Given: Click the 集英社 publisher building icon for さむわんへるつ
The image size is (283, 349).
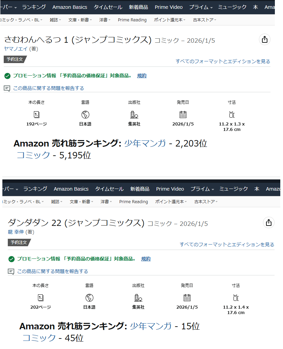Looking at the screenshot, I should [x=134, y=115].
